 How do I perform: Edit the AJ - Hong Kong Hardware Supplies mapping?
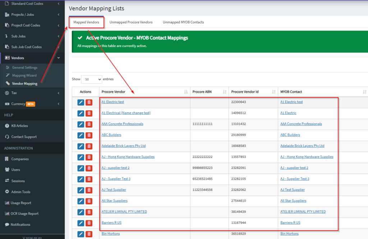pos(81,157)
